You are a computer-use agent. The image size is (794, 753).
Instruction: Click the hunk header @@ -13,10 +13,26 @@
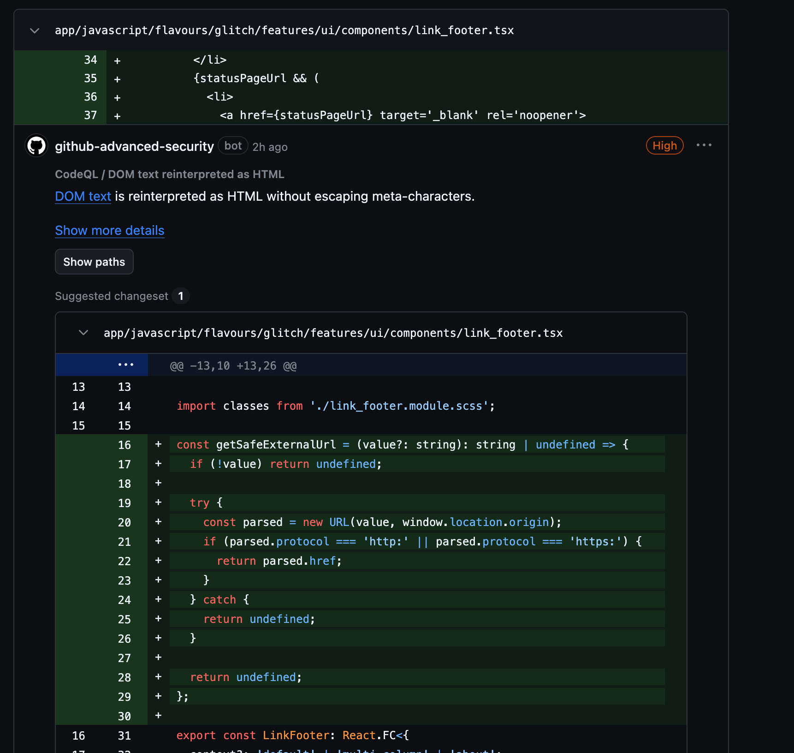[x=233, y=366]
